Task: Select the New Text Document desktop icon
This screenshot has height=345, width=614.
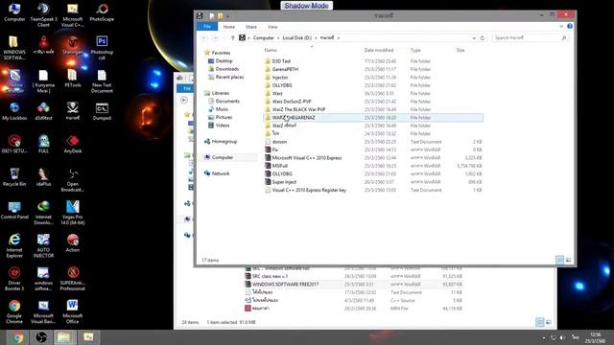Action: pyautogui.click(x=102, y=80)
